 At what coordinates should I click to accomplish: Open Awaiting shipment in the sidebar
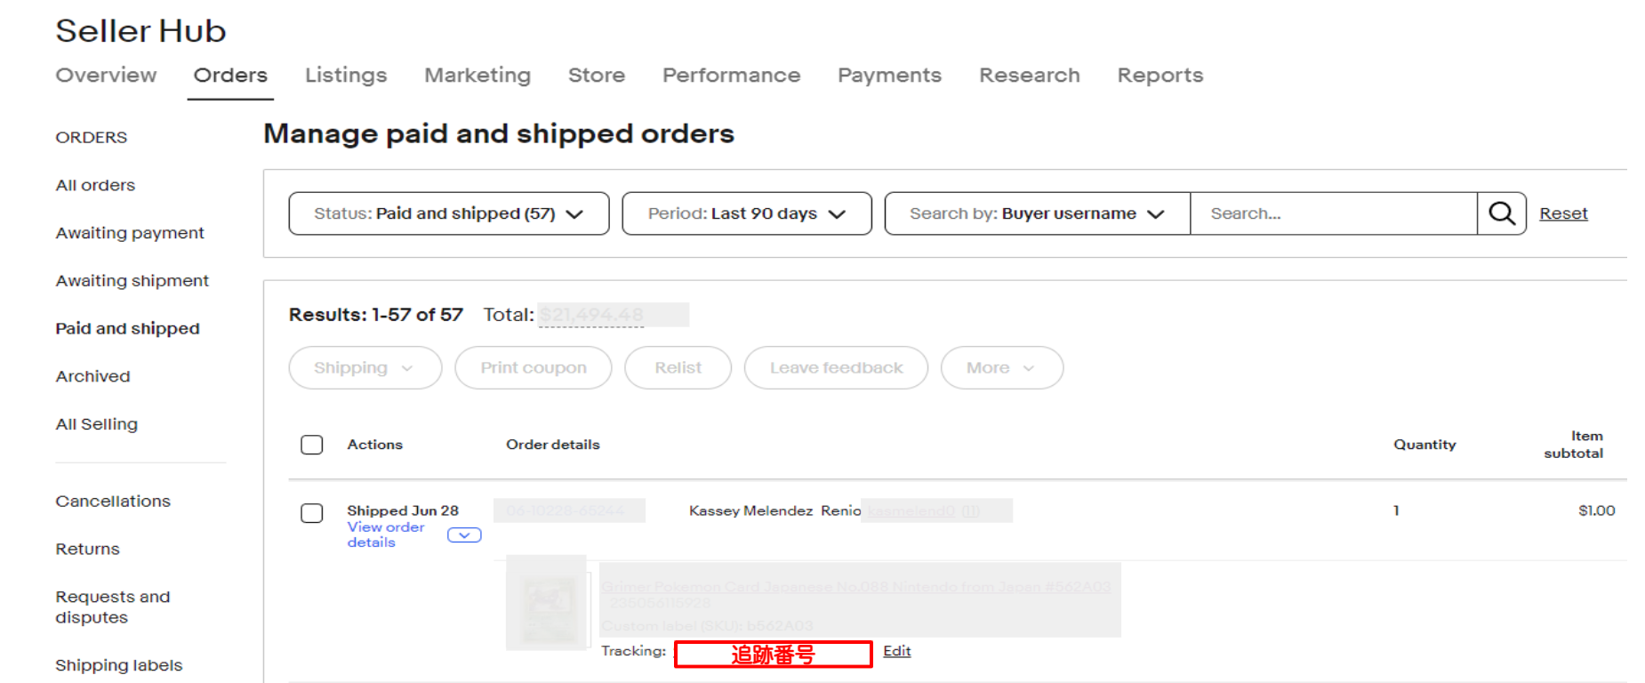tap(132, 281)
